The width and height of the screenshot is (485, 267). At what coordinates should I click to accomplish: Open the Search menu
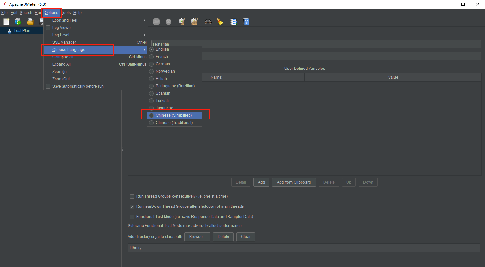point(26,13)
